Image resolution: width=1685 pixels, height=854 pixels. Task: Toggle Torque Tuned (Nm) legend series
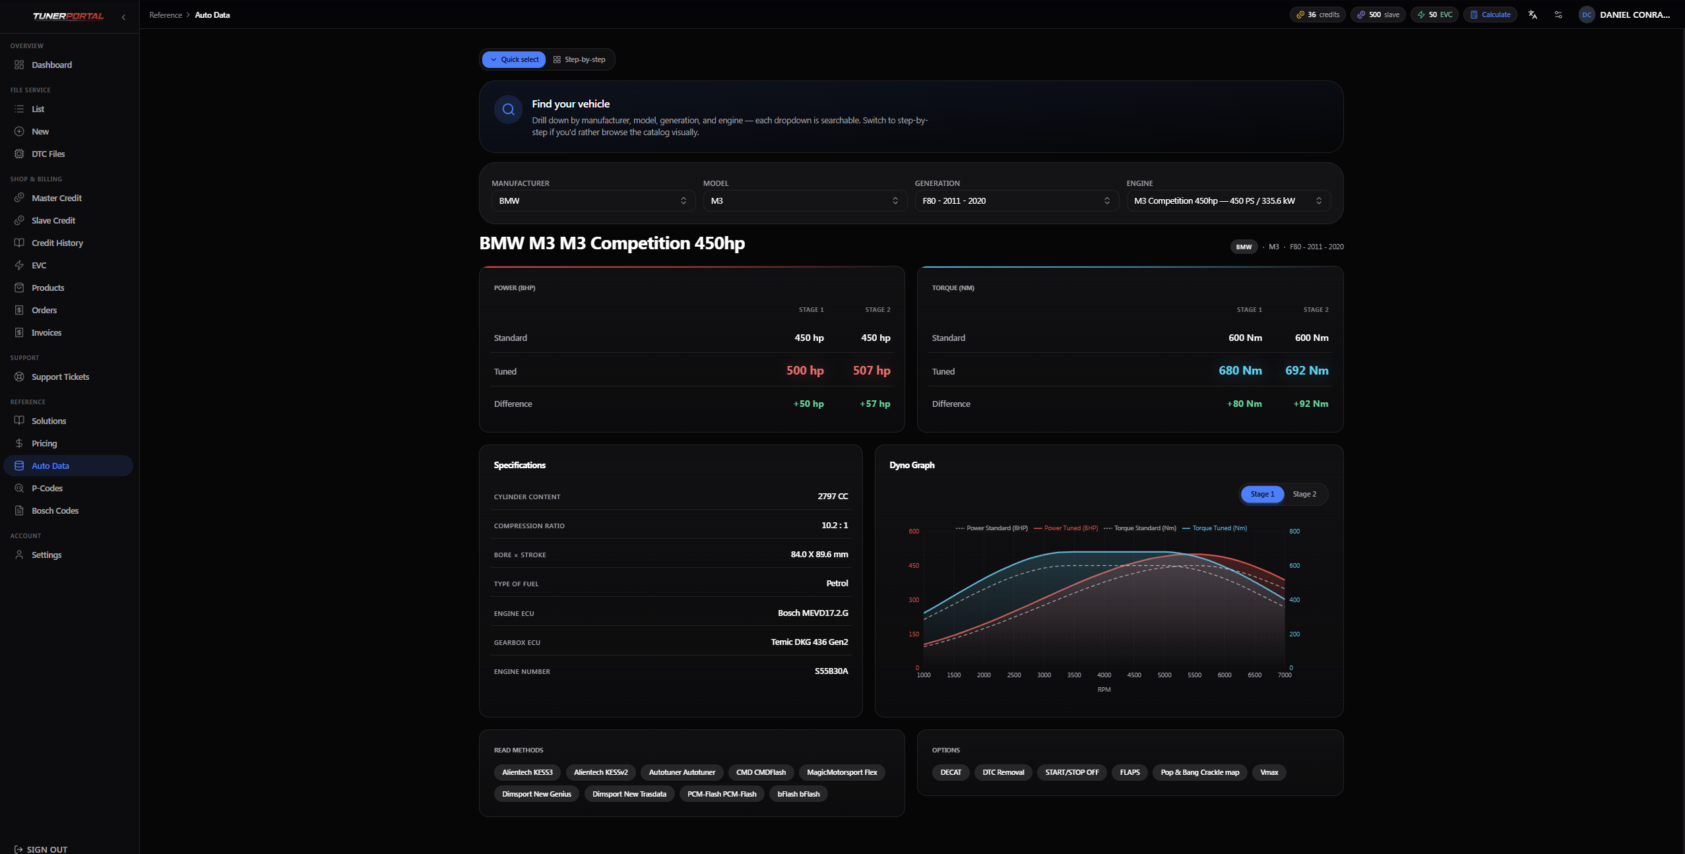[x=1215, y=528]
